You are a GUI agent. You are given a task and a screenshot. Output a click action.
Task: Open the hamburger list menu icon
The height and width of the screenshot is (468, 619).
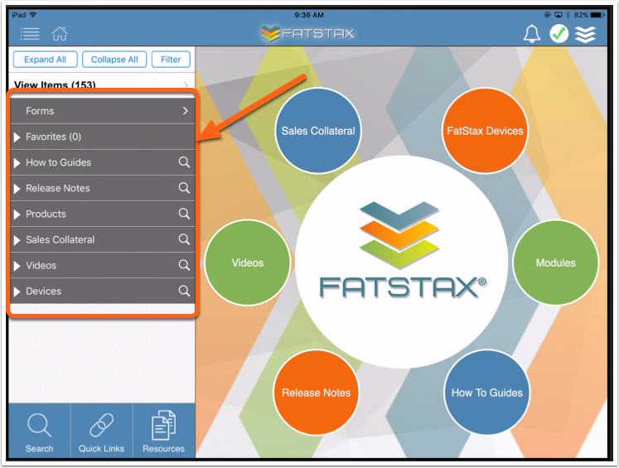(x=30, y=34)
